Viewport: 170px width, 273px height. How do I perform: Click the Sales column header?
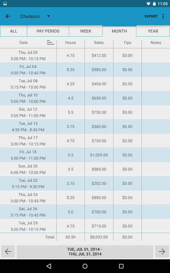pos(99,43)
